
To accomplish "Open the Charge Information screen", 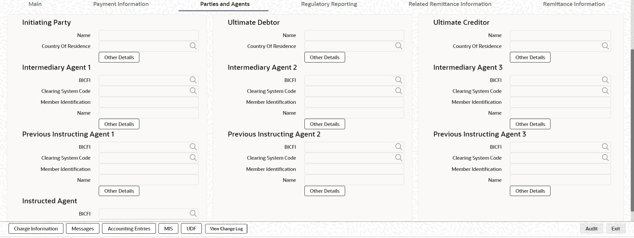I will pos(36,228).
